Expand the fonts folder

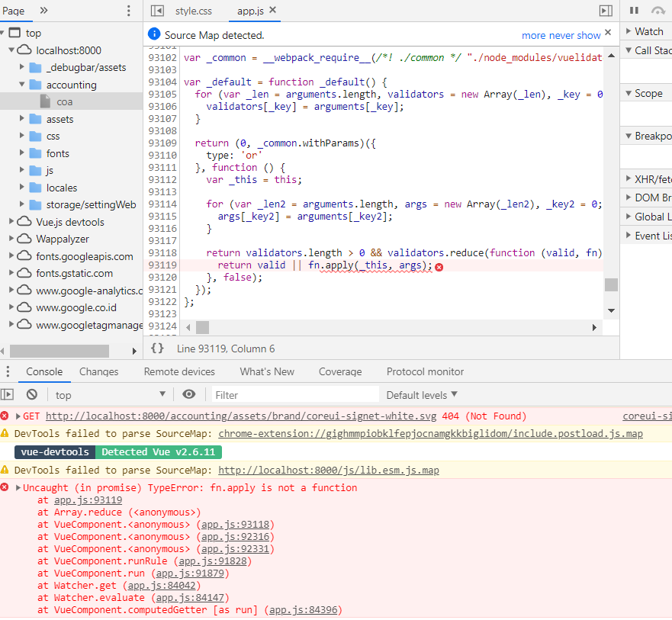(22, 153)
